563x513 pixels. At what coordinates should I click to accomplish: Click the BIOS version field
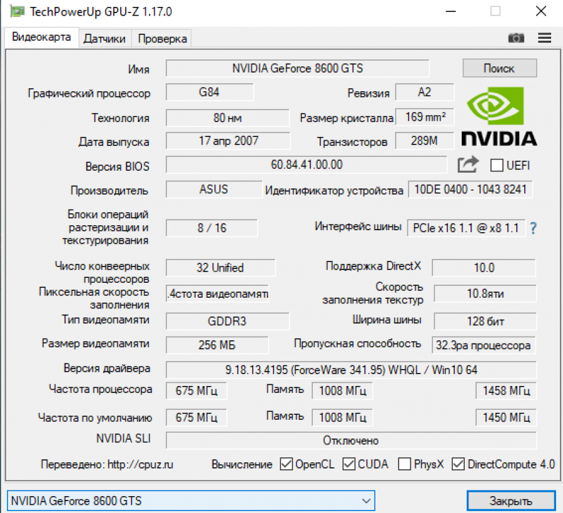307,165
